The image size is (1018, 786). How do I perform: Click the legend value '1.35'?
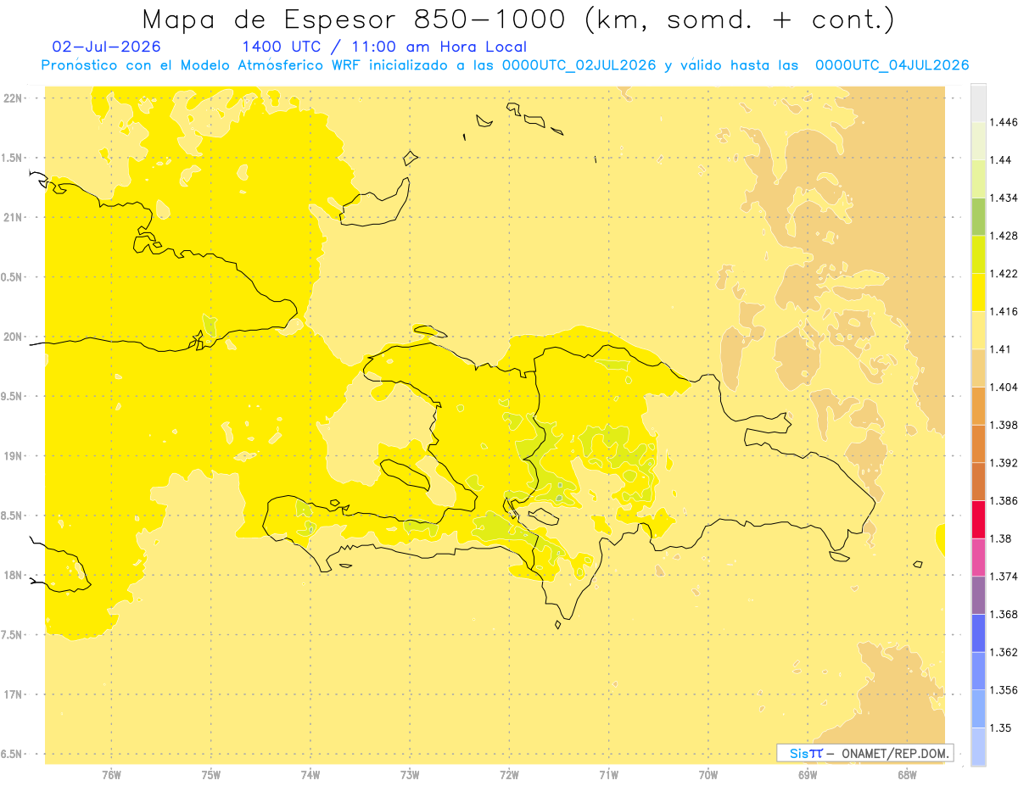[1000, 727]
